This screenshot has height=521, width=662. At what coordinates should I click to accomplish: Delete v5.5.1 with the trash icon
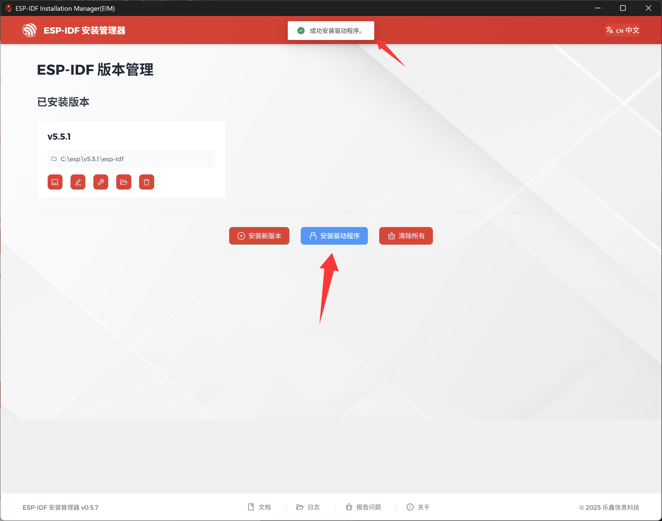click(146, 182)
